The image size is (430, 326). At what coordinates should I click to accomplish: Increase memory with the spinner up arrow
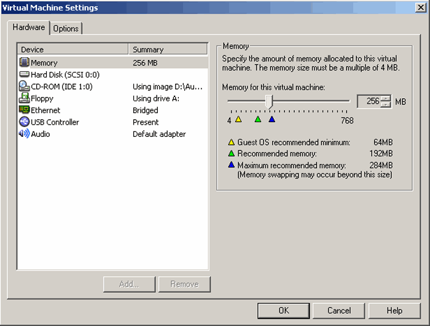click(386, 98)
